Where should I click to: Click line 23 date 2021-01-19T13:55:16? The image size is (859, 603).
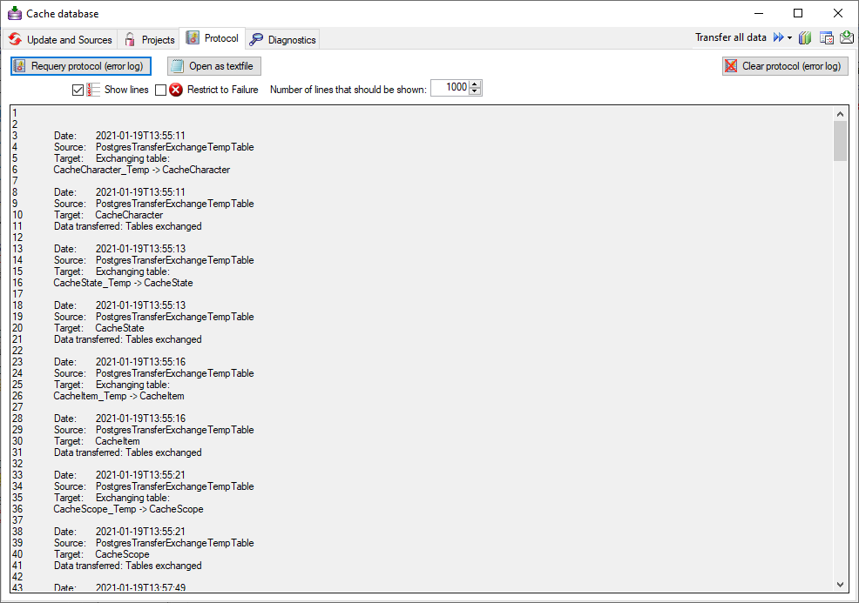click(x=141, y=362)
